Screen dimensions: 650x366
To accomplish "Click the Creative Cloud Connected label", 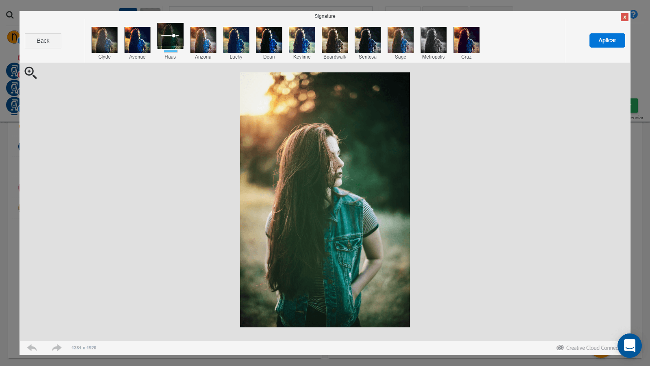I will point(587,348).
